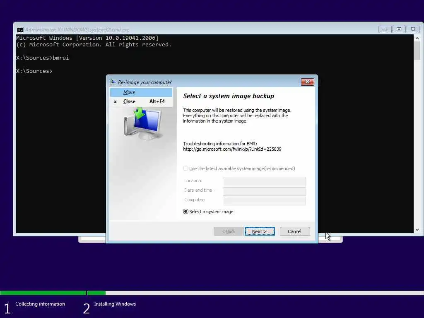
Task: Click the computer restore illustration
Action: click(143, 124)
